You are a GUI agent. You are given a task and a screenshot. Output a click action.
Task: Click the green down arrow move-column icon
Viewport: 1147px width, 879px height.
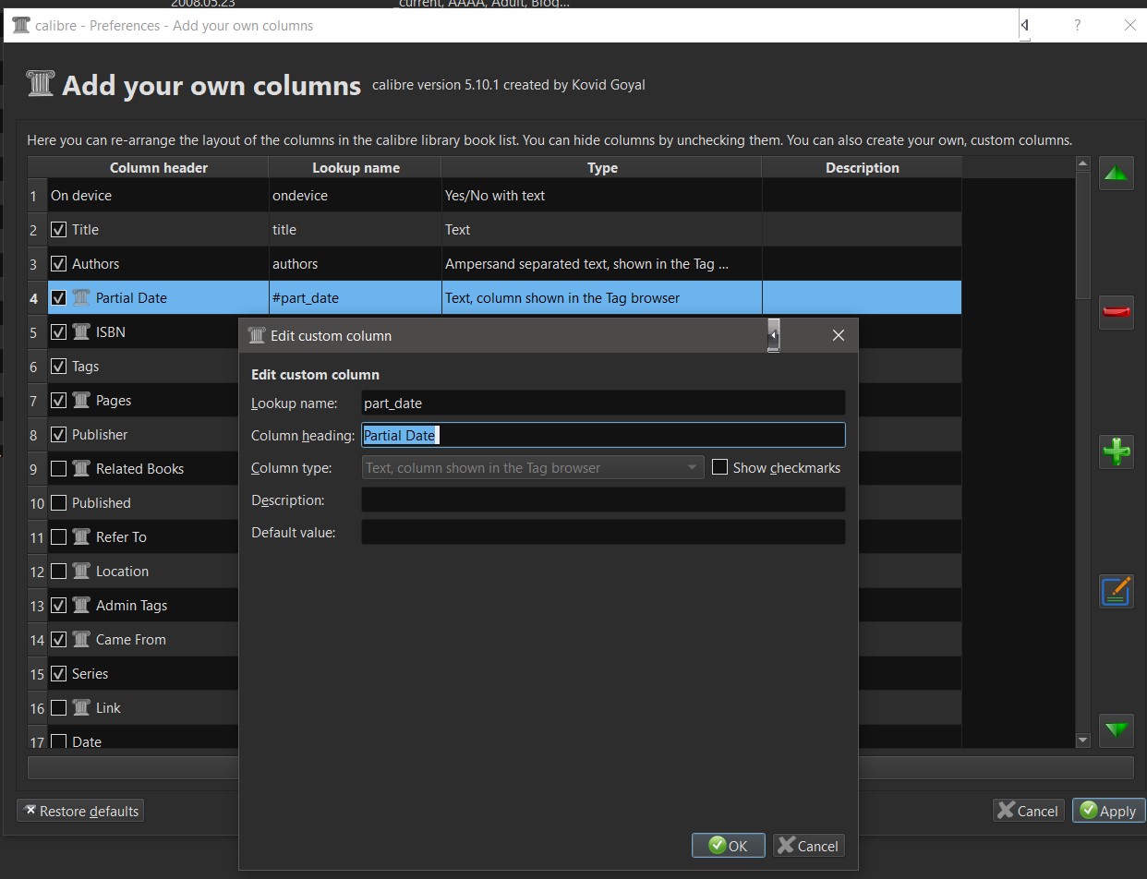[1117, 729]
